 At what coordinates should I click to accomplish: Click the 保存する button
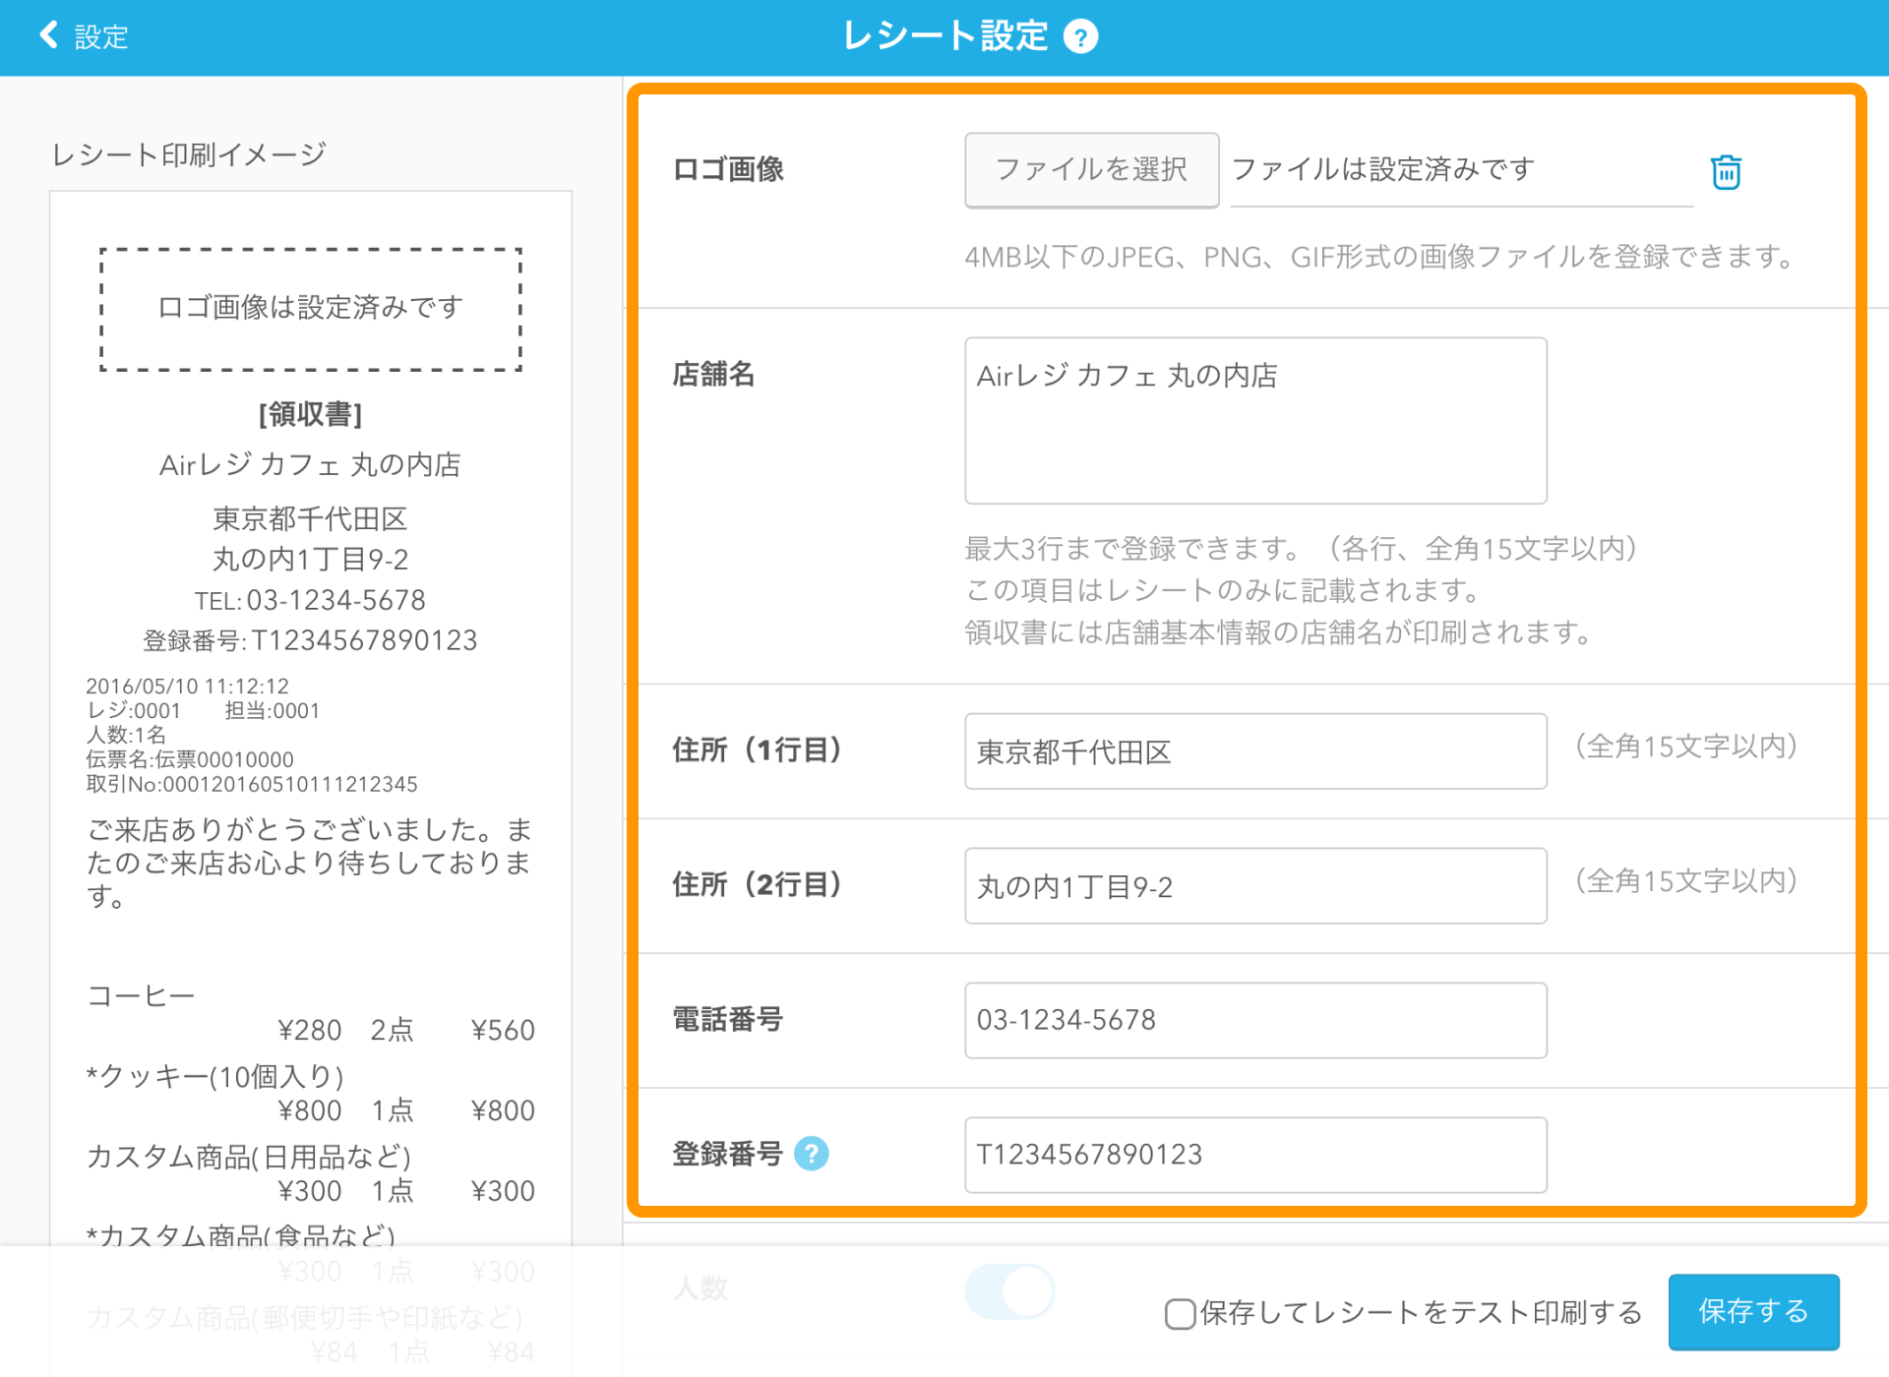pos(1752,1311)
